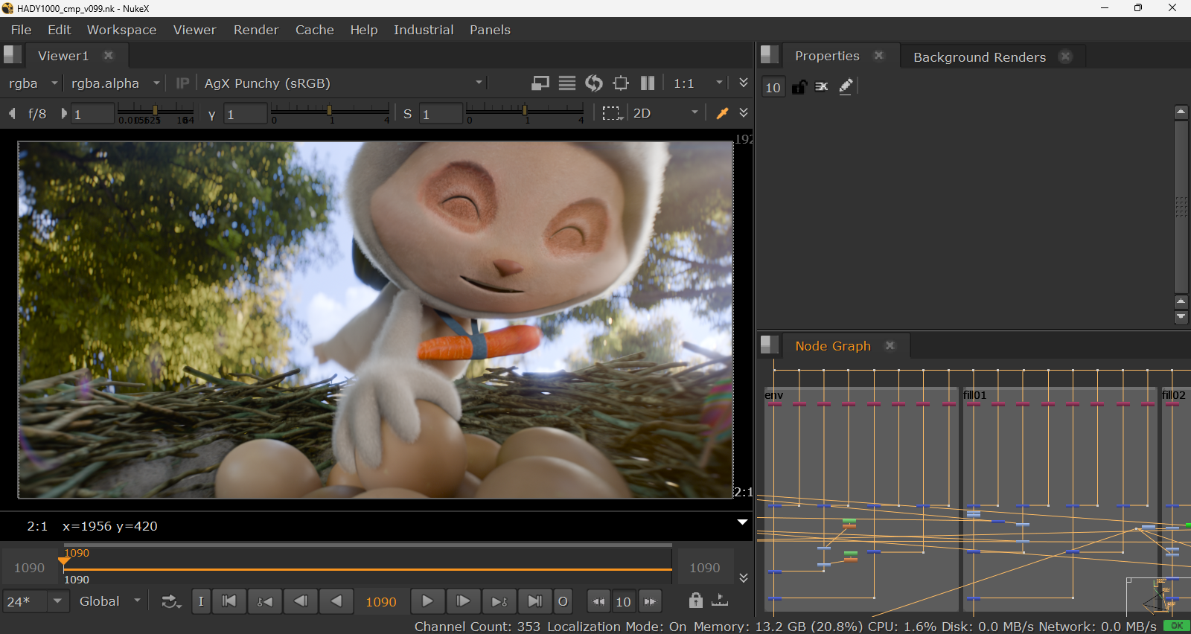
Task: Toggle proxy scanline render icon
Action: pos(567,83)
